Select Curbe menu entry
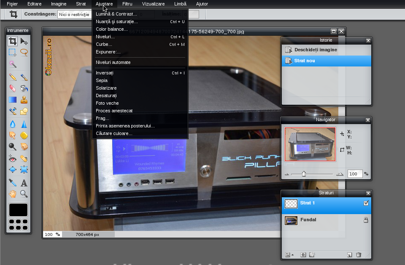This screenshot has height=265, width=405. (140, 44)
